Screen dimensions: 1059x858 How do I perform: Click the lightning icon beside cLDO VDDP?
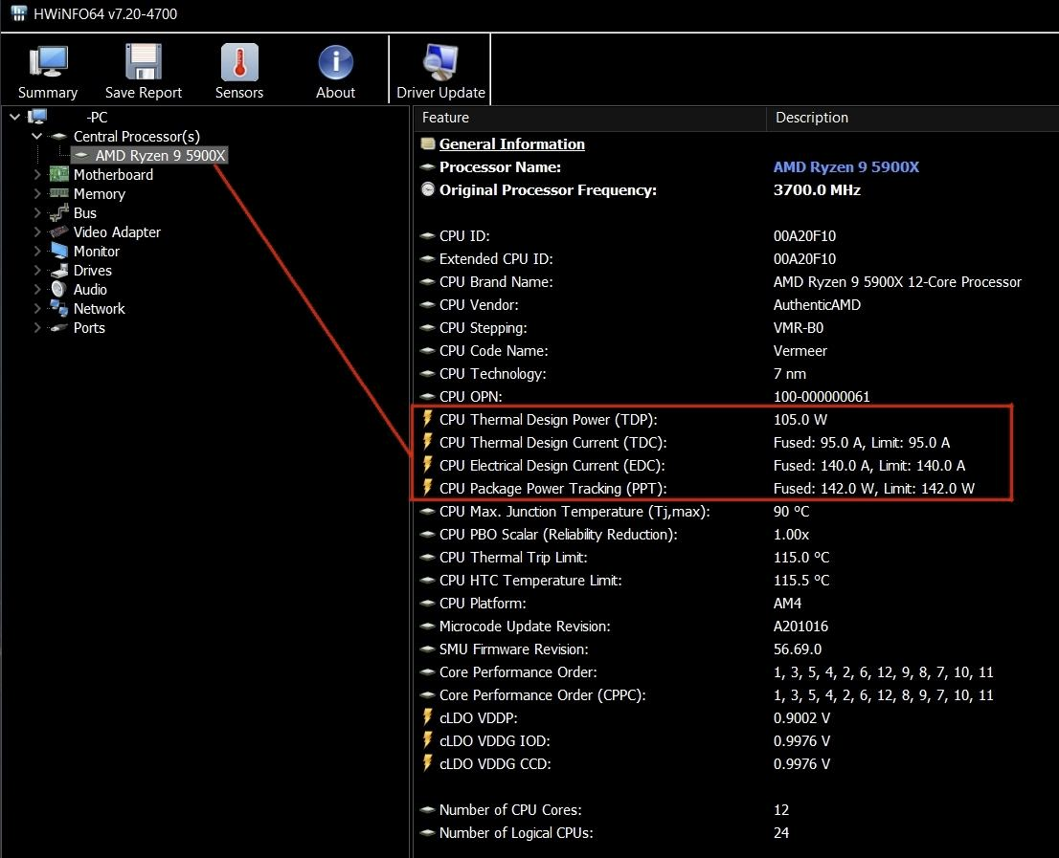point(427,717)
